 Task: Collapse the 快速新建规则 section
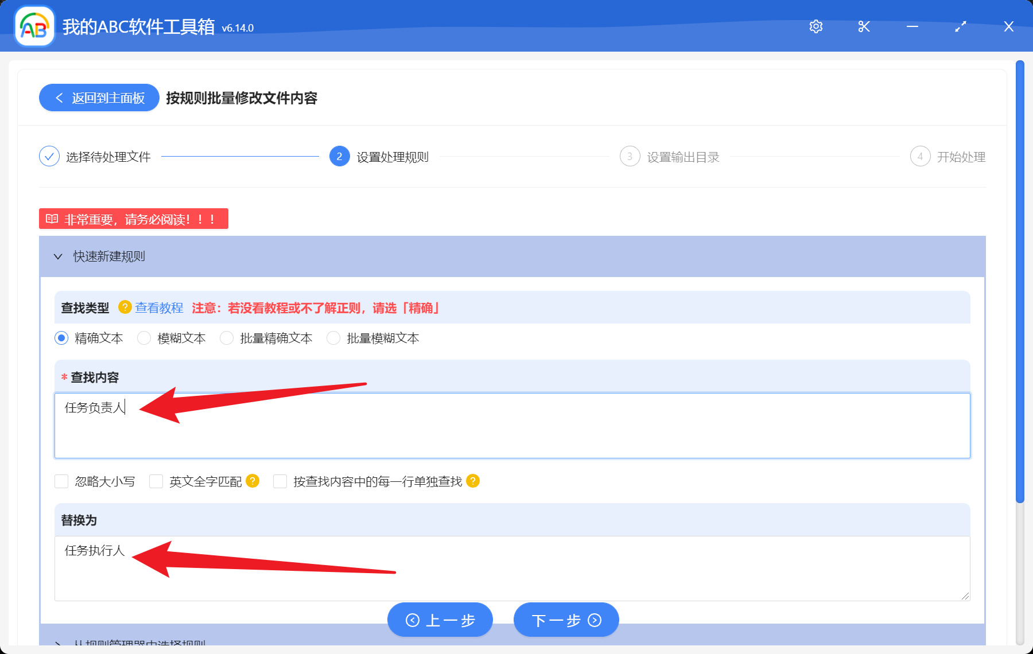tap(58, 256)
